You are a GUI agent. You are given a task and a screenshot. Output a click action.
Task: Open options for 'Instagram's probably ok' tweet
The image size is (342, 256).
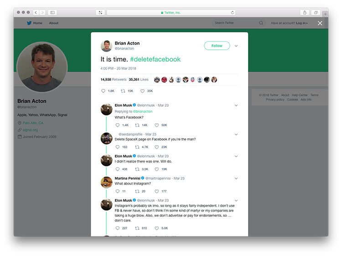click(236, 200)
